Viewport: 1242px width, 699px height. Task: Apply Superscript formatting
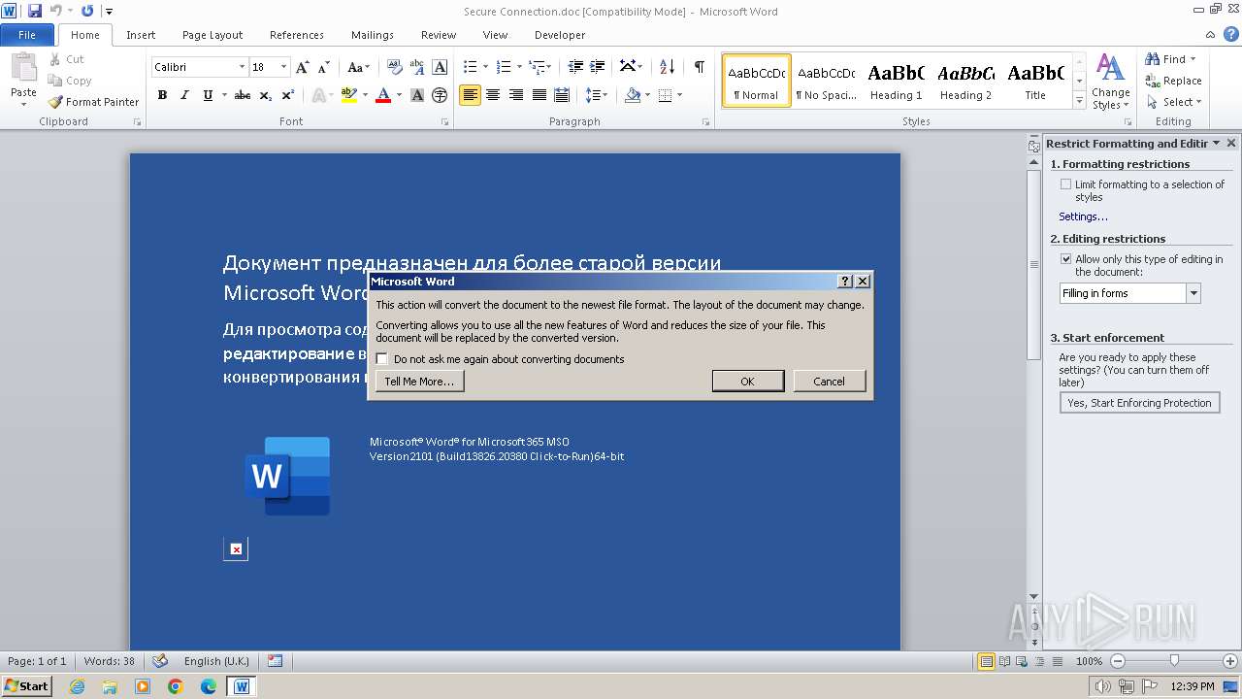[x=288, y=95]
